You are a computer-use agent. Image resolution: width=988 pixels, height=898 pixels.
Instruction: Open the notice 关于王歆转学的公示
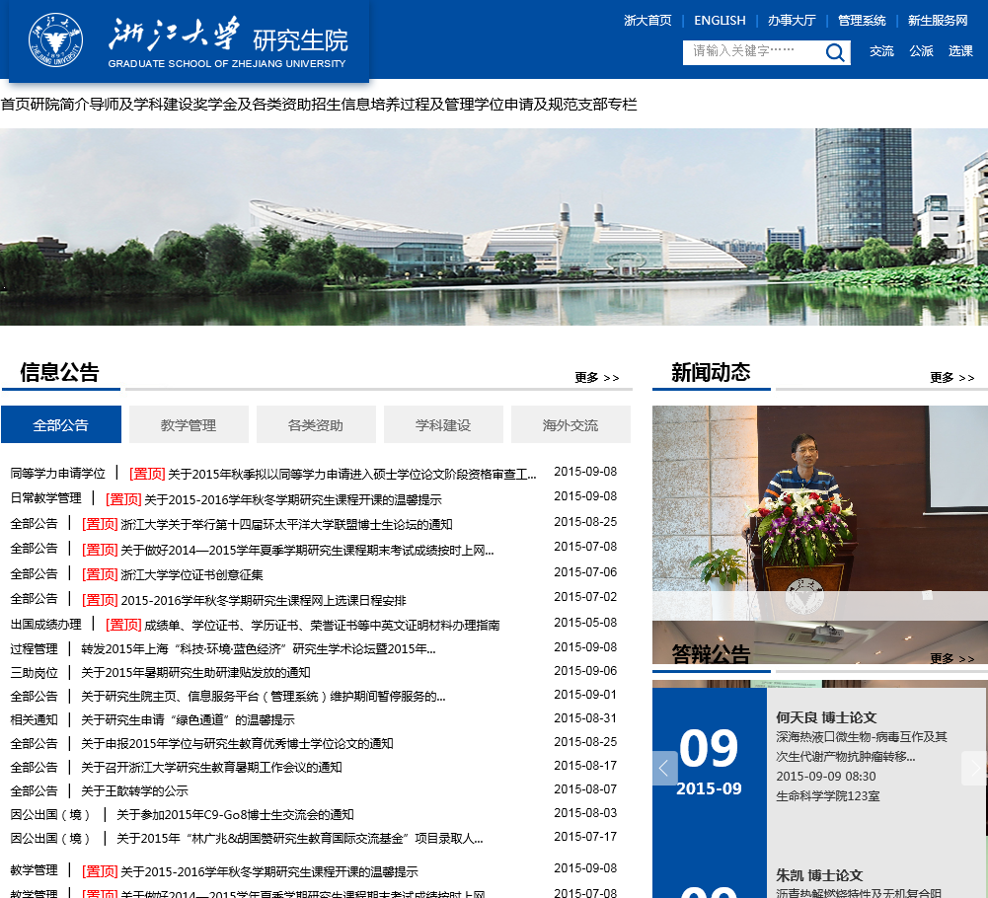[x=134, y=790]
